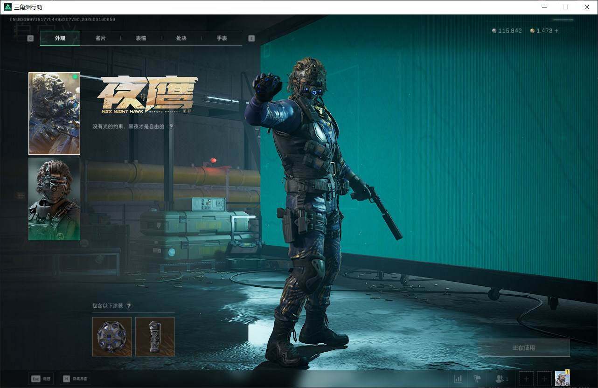Viewport: 598px width, 388px height.
Task: Open the cylindrical device paint thumbnail
Action: (x=155, y=337)
